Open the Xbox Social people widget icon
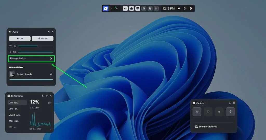Screen dimensions: 266x140 coord(156,9)
